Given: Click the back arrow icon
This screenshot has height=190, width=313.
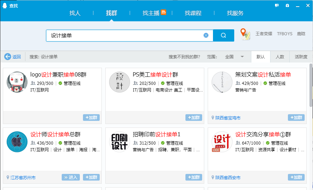Looking at the screenshot, I should (x=8, y=57).
